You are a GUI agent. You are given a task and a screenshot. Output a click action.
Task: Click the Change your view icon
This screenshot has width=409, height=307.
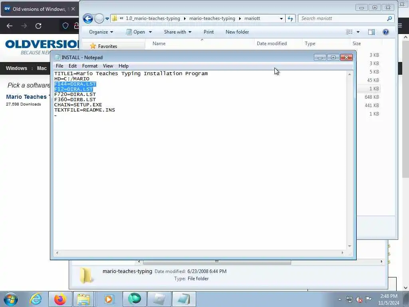click(349, 32)
